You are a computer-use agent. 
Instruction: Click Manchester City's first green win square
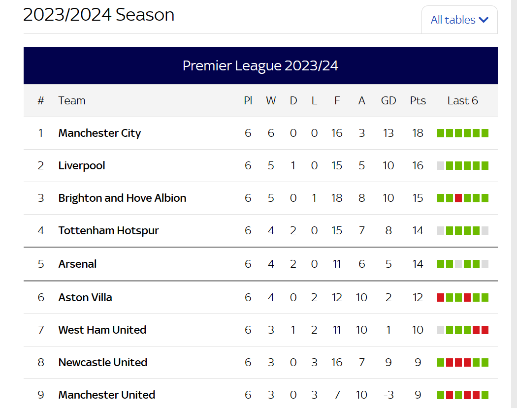(x=441, y=133)
